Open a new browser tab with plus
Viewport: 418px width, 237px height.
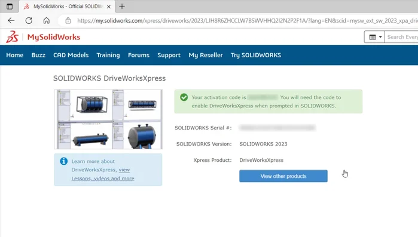click(122, 7)
